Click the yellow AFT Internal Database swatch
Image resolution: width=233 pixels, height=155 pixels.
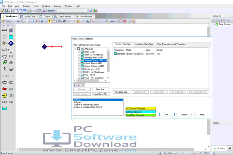pyautogui.click(x=140, y=108)
